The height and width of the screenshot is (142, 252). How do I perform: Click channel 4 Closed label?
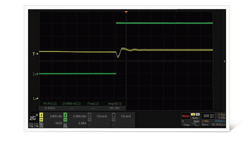(126, 116)
